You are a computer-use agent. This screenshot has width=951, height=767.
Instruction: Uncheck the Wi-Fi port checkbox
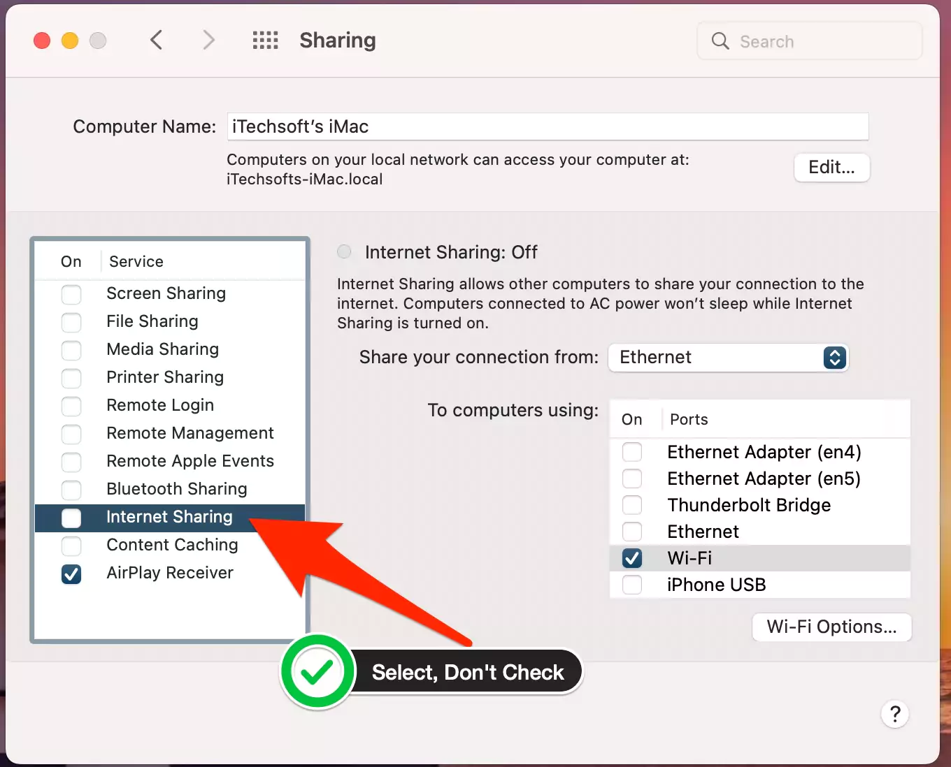tap(632, 558)
